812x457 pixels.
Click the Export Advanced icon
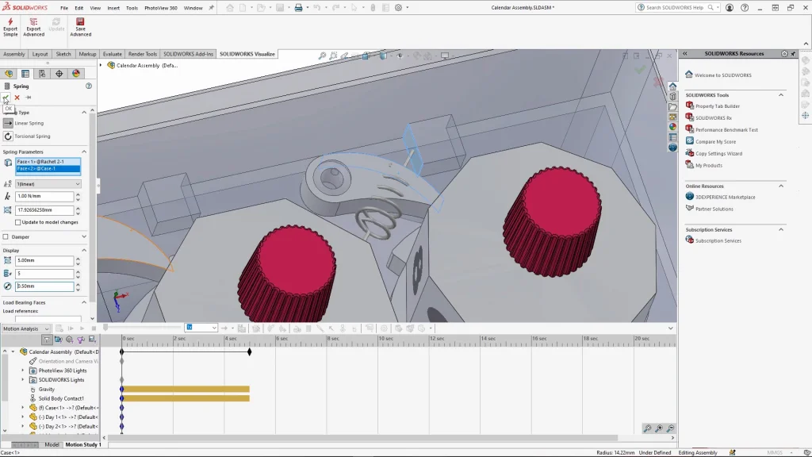[x=33, y=22]
